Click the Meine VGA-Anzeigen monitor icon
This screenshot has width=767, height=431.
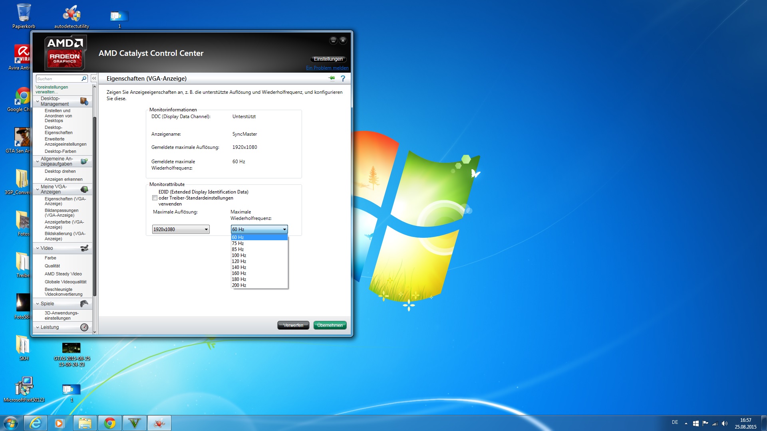pyautogui.click(x=84, y=189)
